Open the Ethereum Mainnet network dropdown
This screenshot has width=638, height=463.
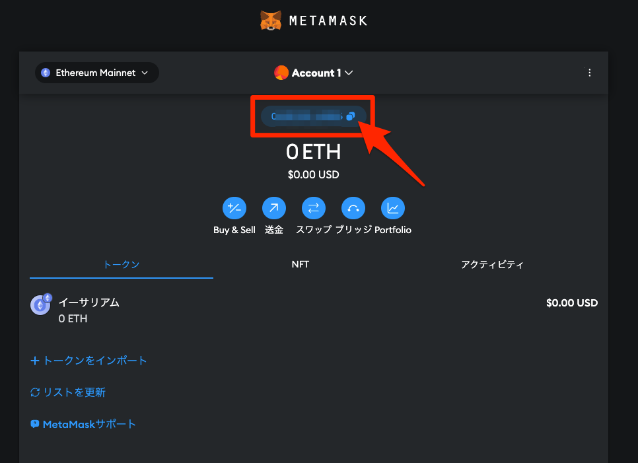pos(97,73)
